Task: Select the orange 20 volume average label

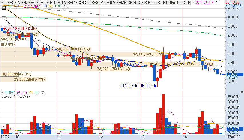Action: (x=31, y=92)
